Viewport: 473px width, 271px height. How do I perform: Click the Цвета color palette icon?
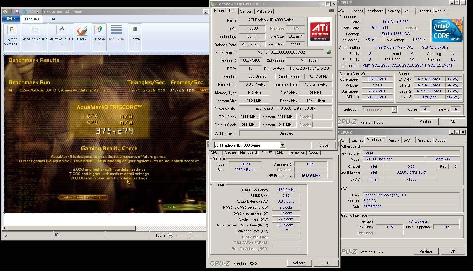click(135, 30)
